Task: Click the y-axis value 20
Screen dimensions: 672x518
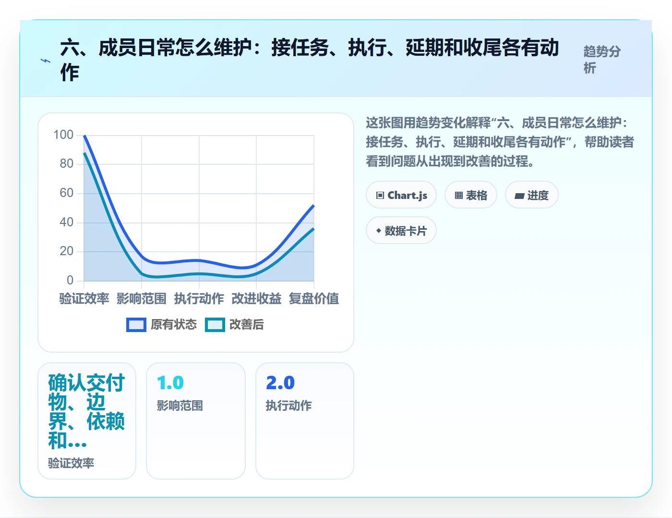Action: pyautogui.click(x=67, y=251)
